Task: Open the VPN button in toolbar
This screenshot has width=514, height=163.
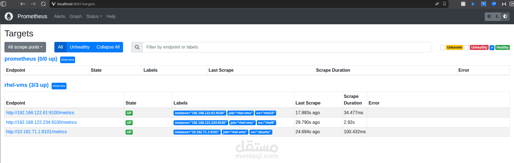Action: coord(512,4)
